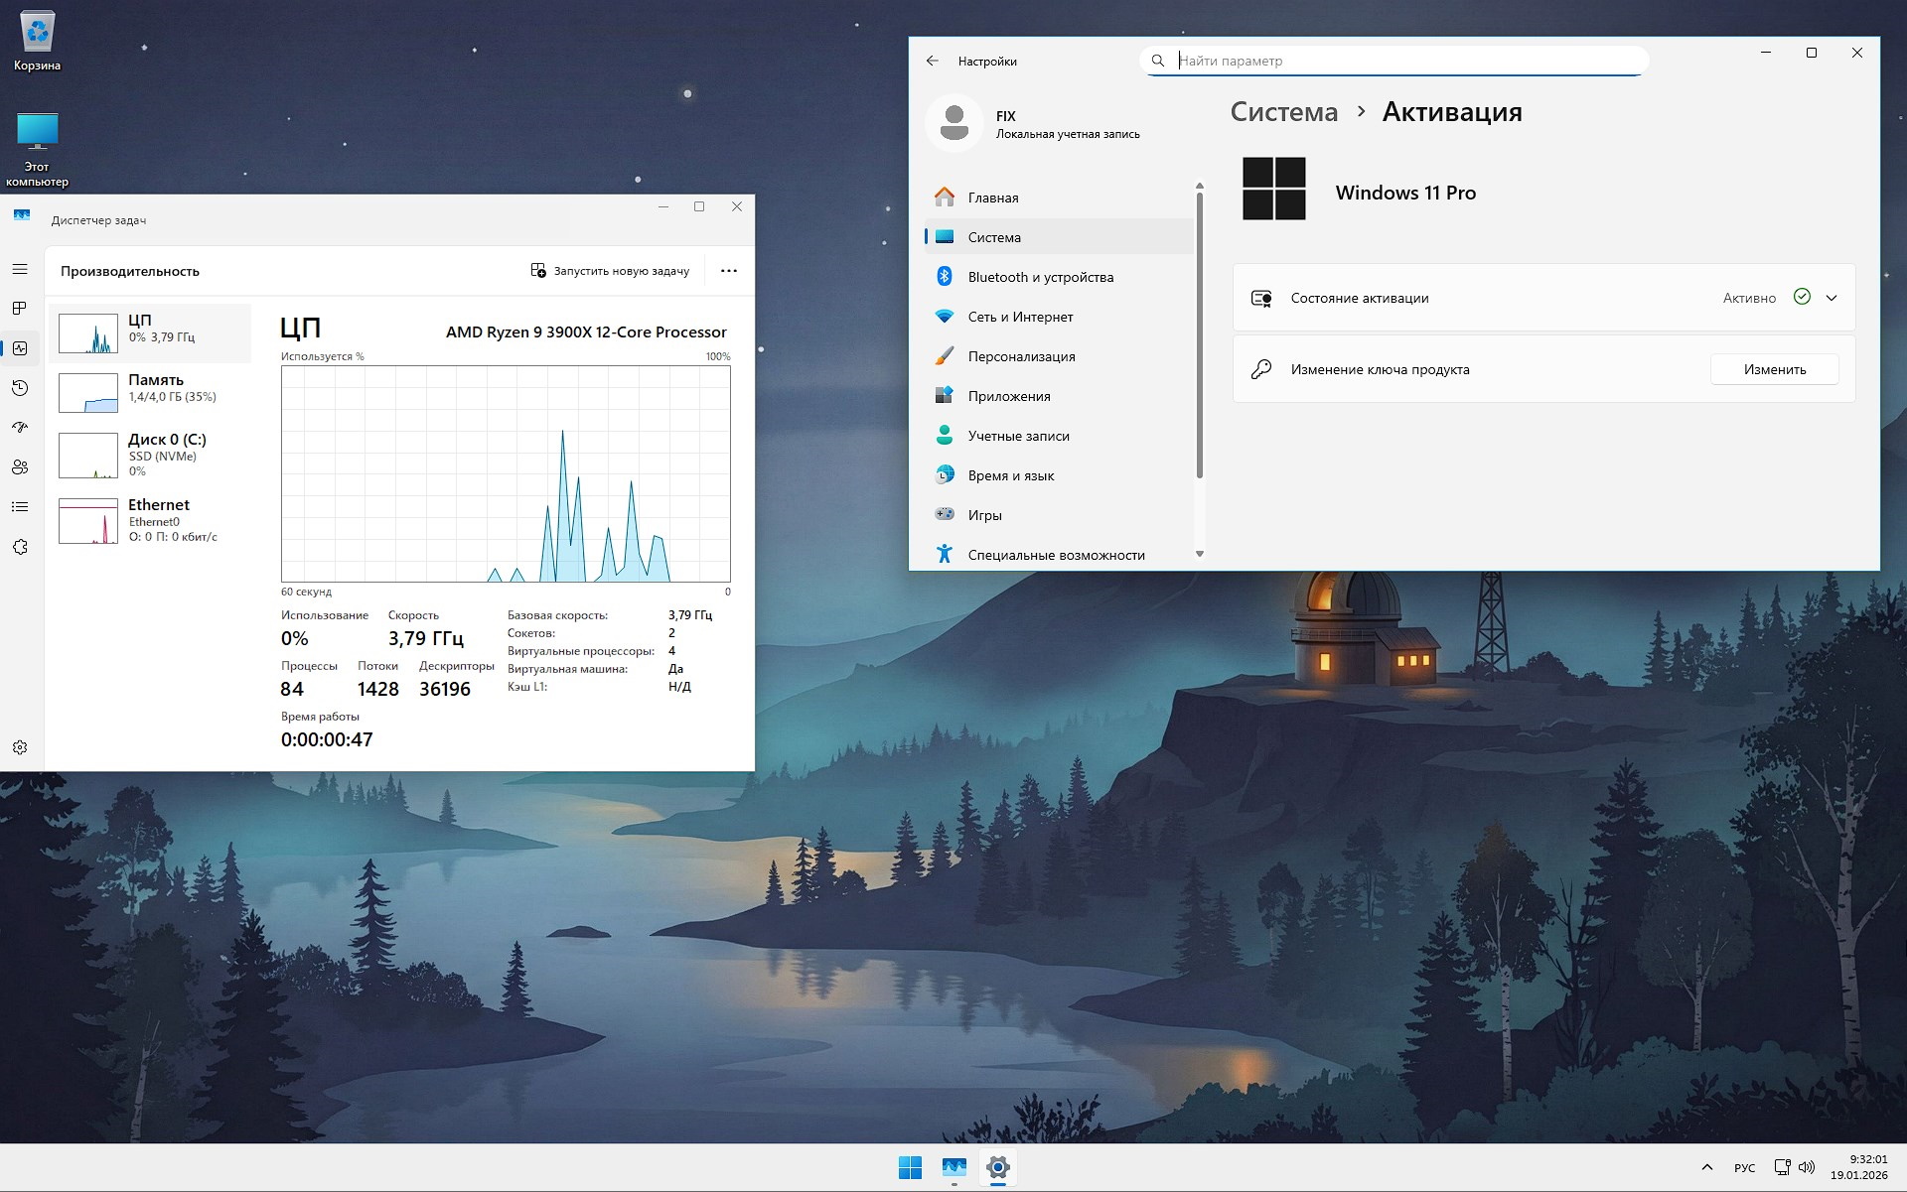This screenshot has height=1192, width=1907.
Task: Open the Processes page in Task Manager
Action: pos(20,309)
